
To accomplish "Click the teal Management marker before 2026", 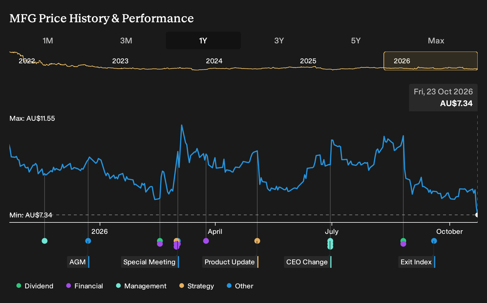I will (45, 241).
